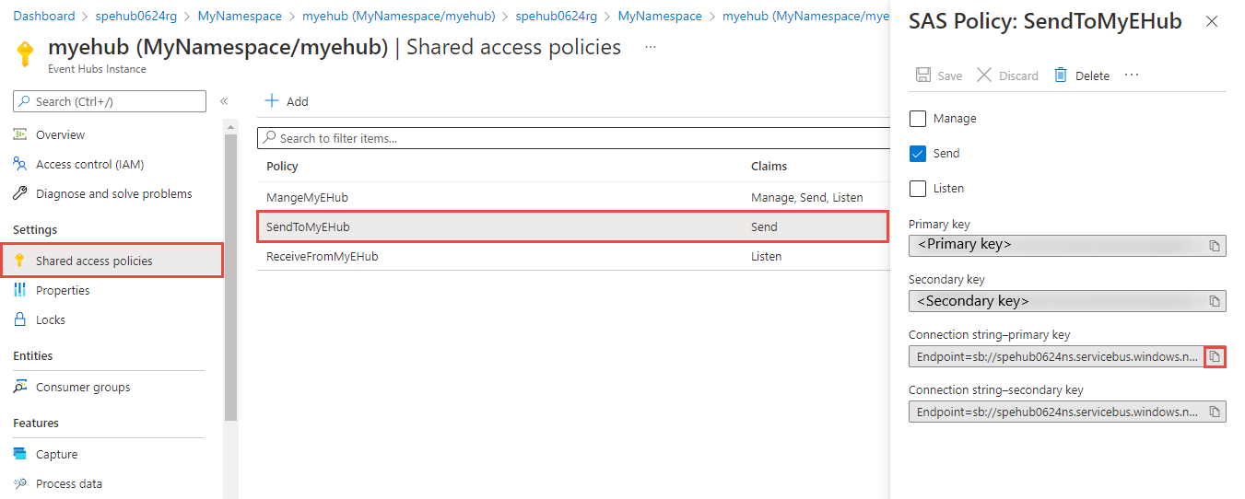Copy the secondary key value
The image size is (1245, 499).
point(1215,301)
